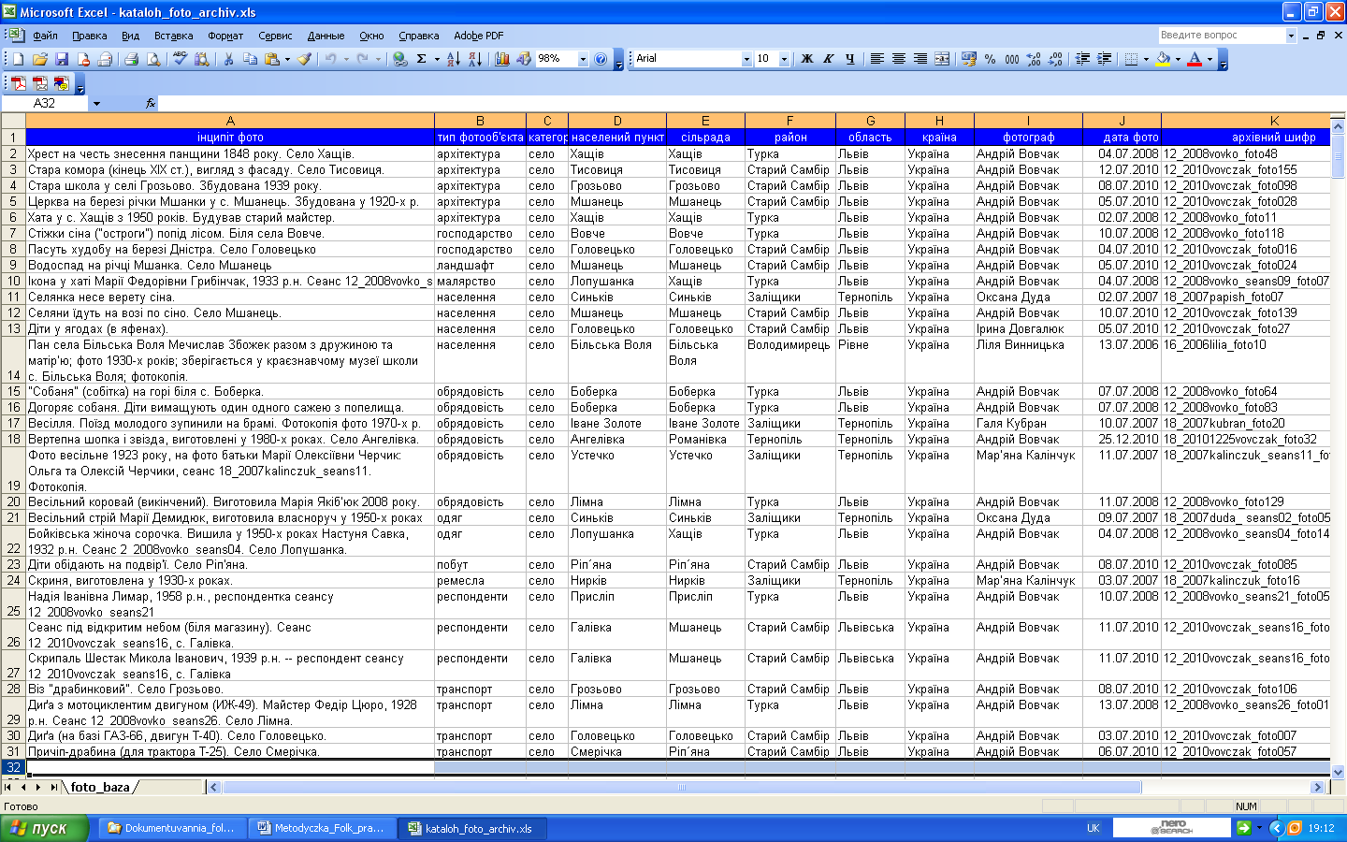Click the UK language indicator in tray
Image resolution: width=1347 pixels, height=842 pixels.
[x=1093, y=828]
